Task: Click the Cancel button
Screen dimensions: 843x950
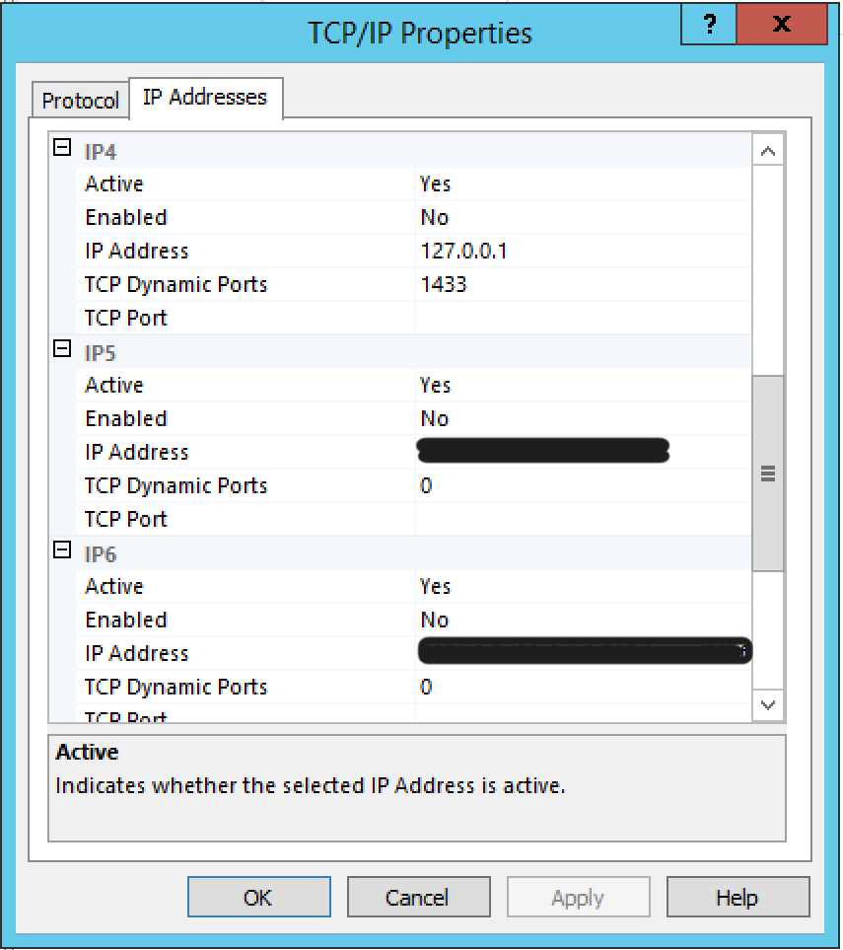Action: [418, 898]
